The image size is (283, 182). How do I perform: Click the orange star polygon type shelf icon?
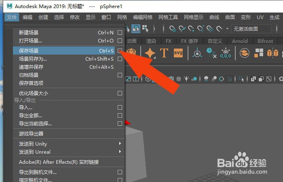(x=150, y=53)
